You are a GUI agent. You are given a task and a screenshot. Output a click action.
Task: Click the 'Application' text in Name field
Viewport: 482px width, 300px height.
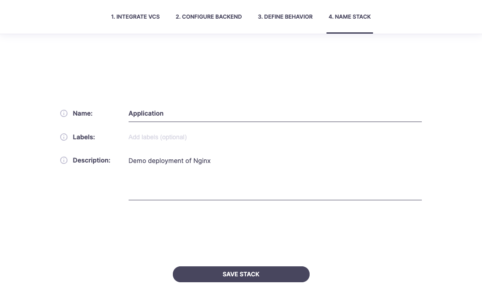[146, 113]
